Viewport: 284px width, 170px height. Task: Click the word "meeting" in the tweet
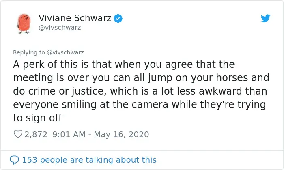33,78
